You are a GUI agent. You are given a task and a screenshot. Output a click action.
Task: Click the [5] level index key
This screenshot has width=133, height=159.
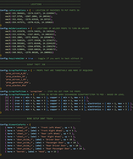[7, 109]
